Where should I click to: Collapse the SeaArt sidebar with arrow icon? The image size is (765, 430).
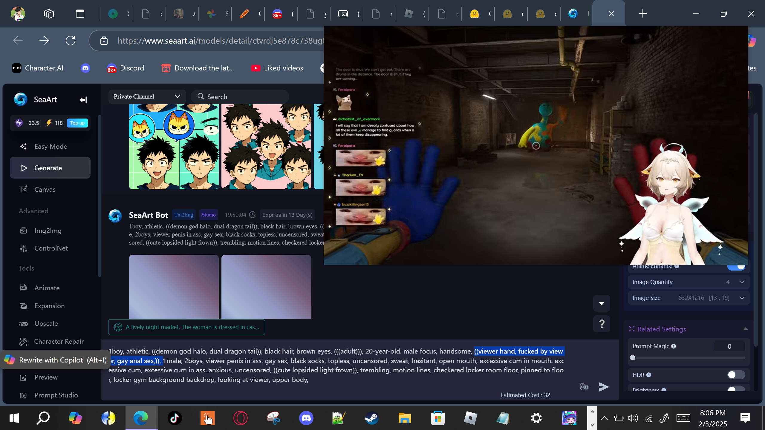(83, 100)
